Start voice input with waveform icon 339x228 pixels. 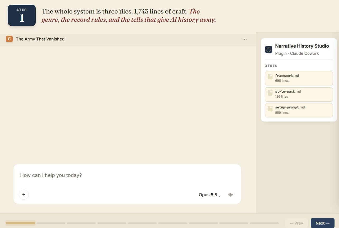(231, 195)
